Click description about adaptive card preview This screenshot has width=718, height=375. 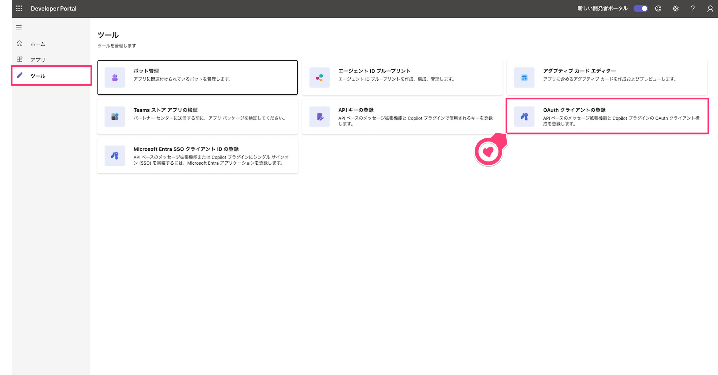click(x=610, y=79)
